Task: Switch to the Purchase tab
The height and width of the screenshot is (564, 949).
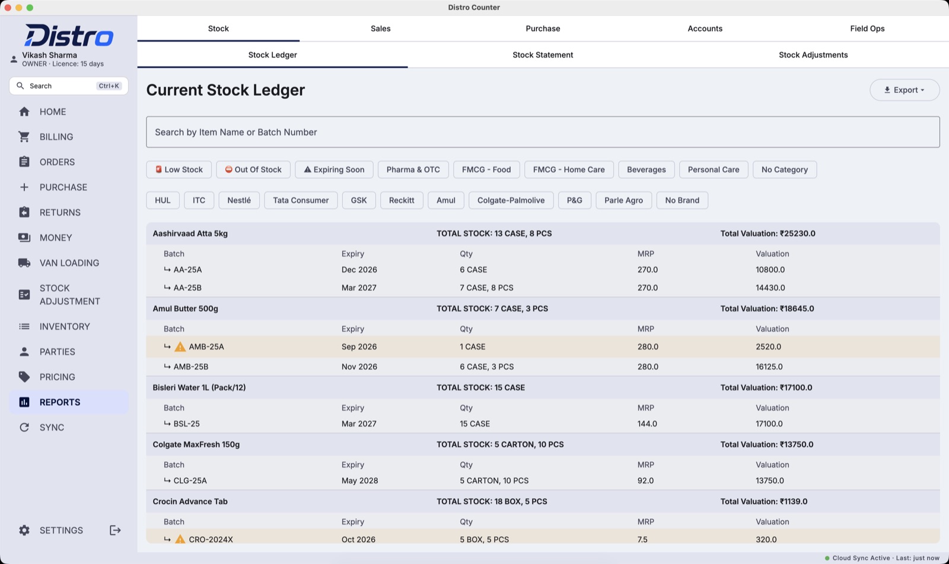Action: (x=543, y=28)
